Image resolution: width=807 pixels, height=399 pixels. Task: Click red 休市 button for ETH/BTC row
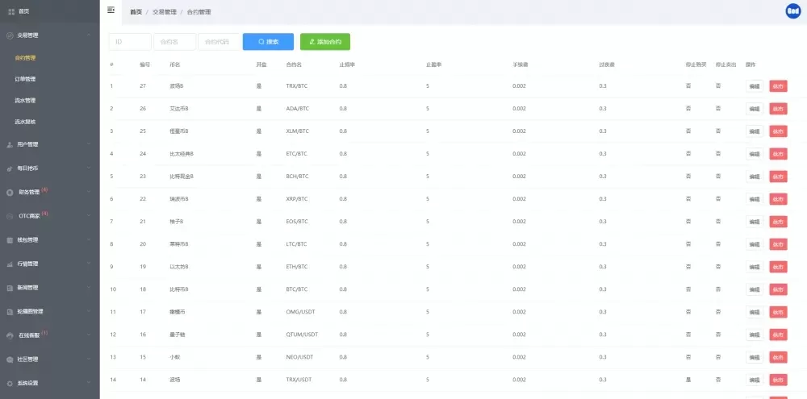pos(778,267)
